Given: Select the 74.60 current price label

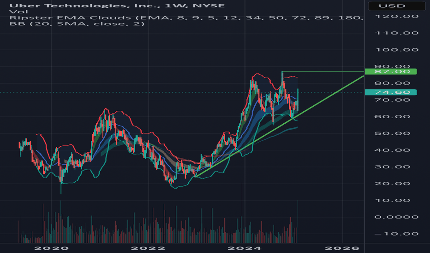Looking at the screenshot, I should click(391, 92).
